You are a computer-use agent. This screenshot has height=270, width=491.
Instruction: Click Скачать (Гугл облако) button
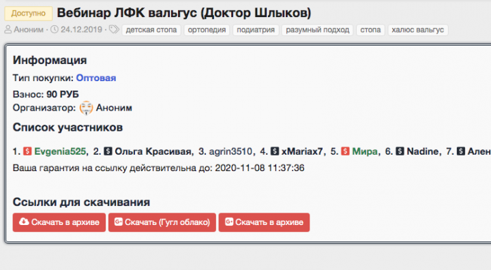point(162,222)
